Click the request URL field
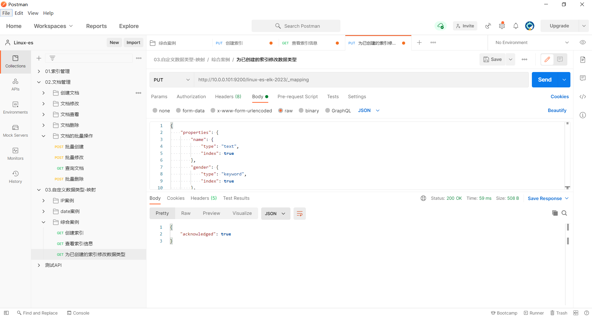592x317 pixels. (x=361, y=80)
